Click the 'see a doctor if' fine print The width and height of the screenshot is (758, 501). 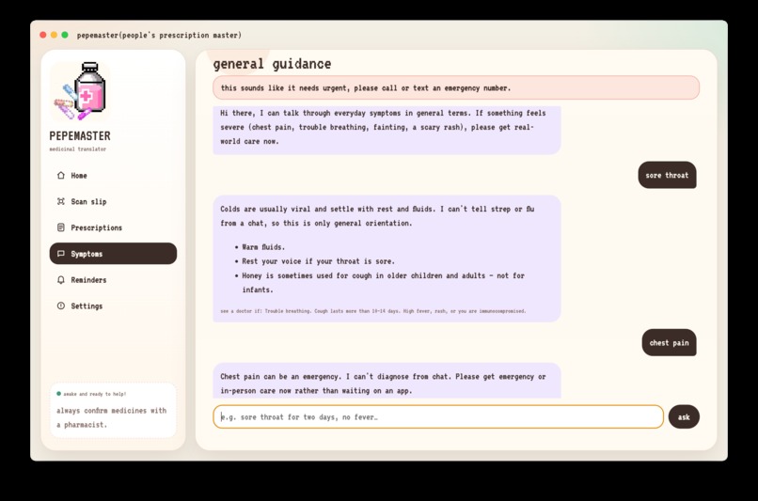point(373,311)
